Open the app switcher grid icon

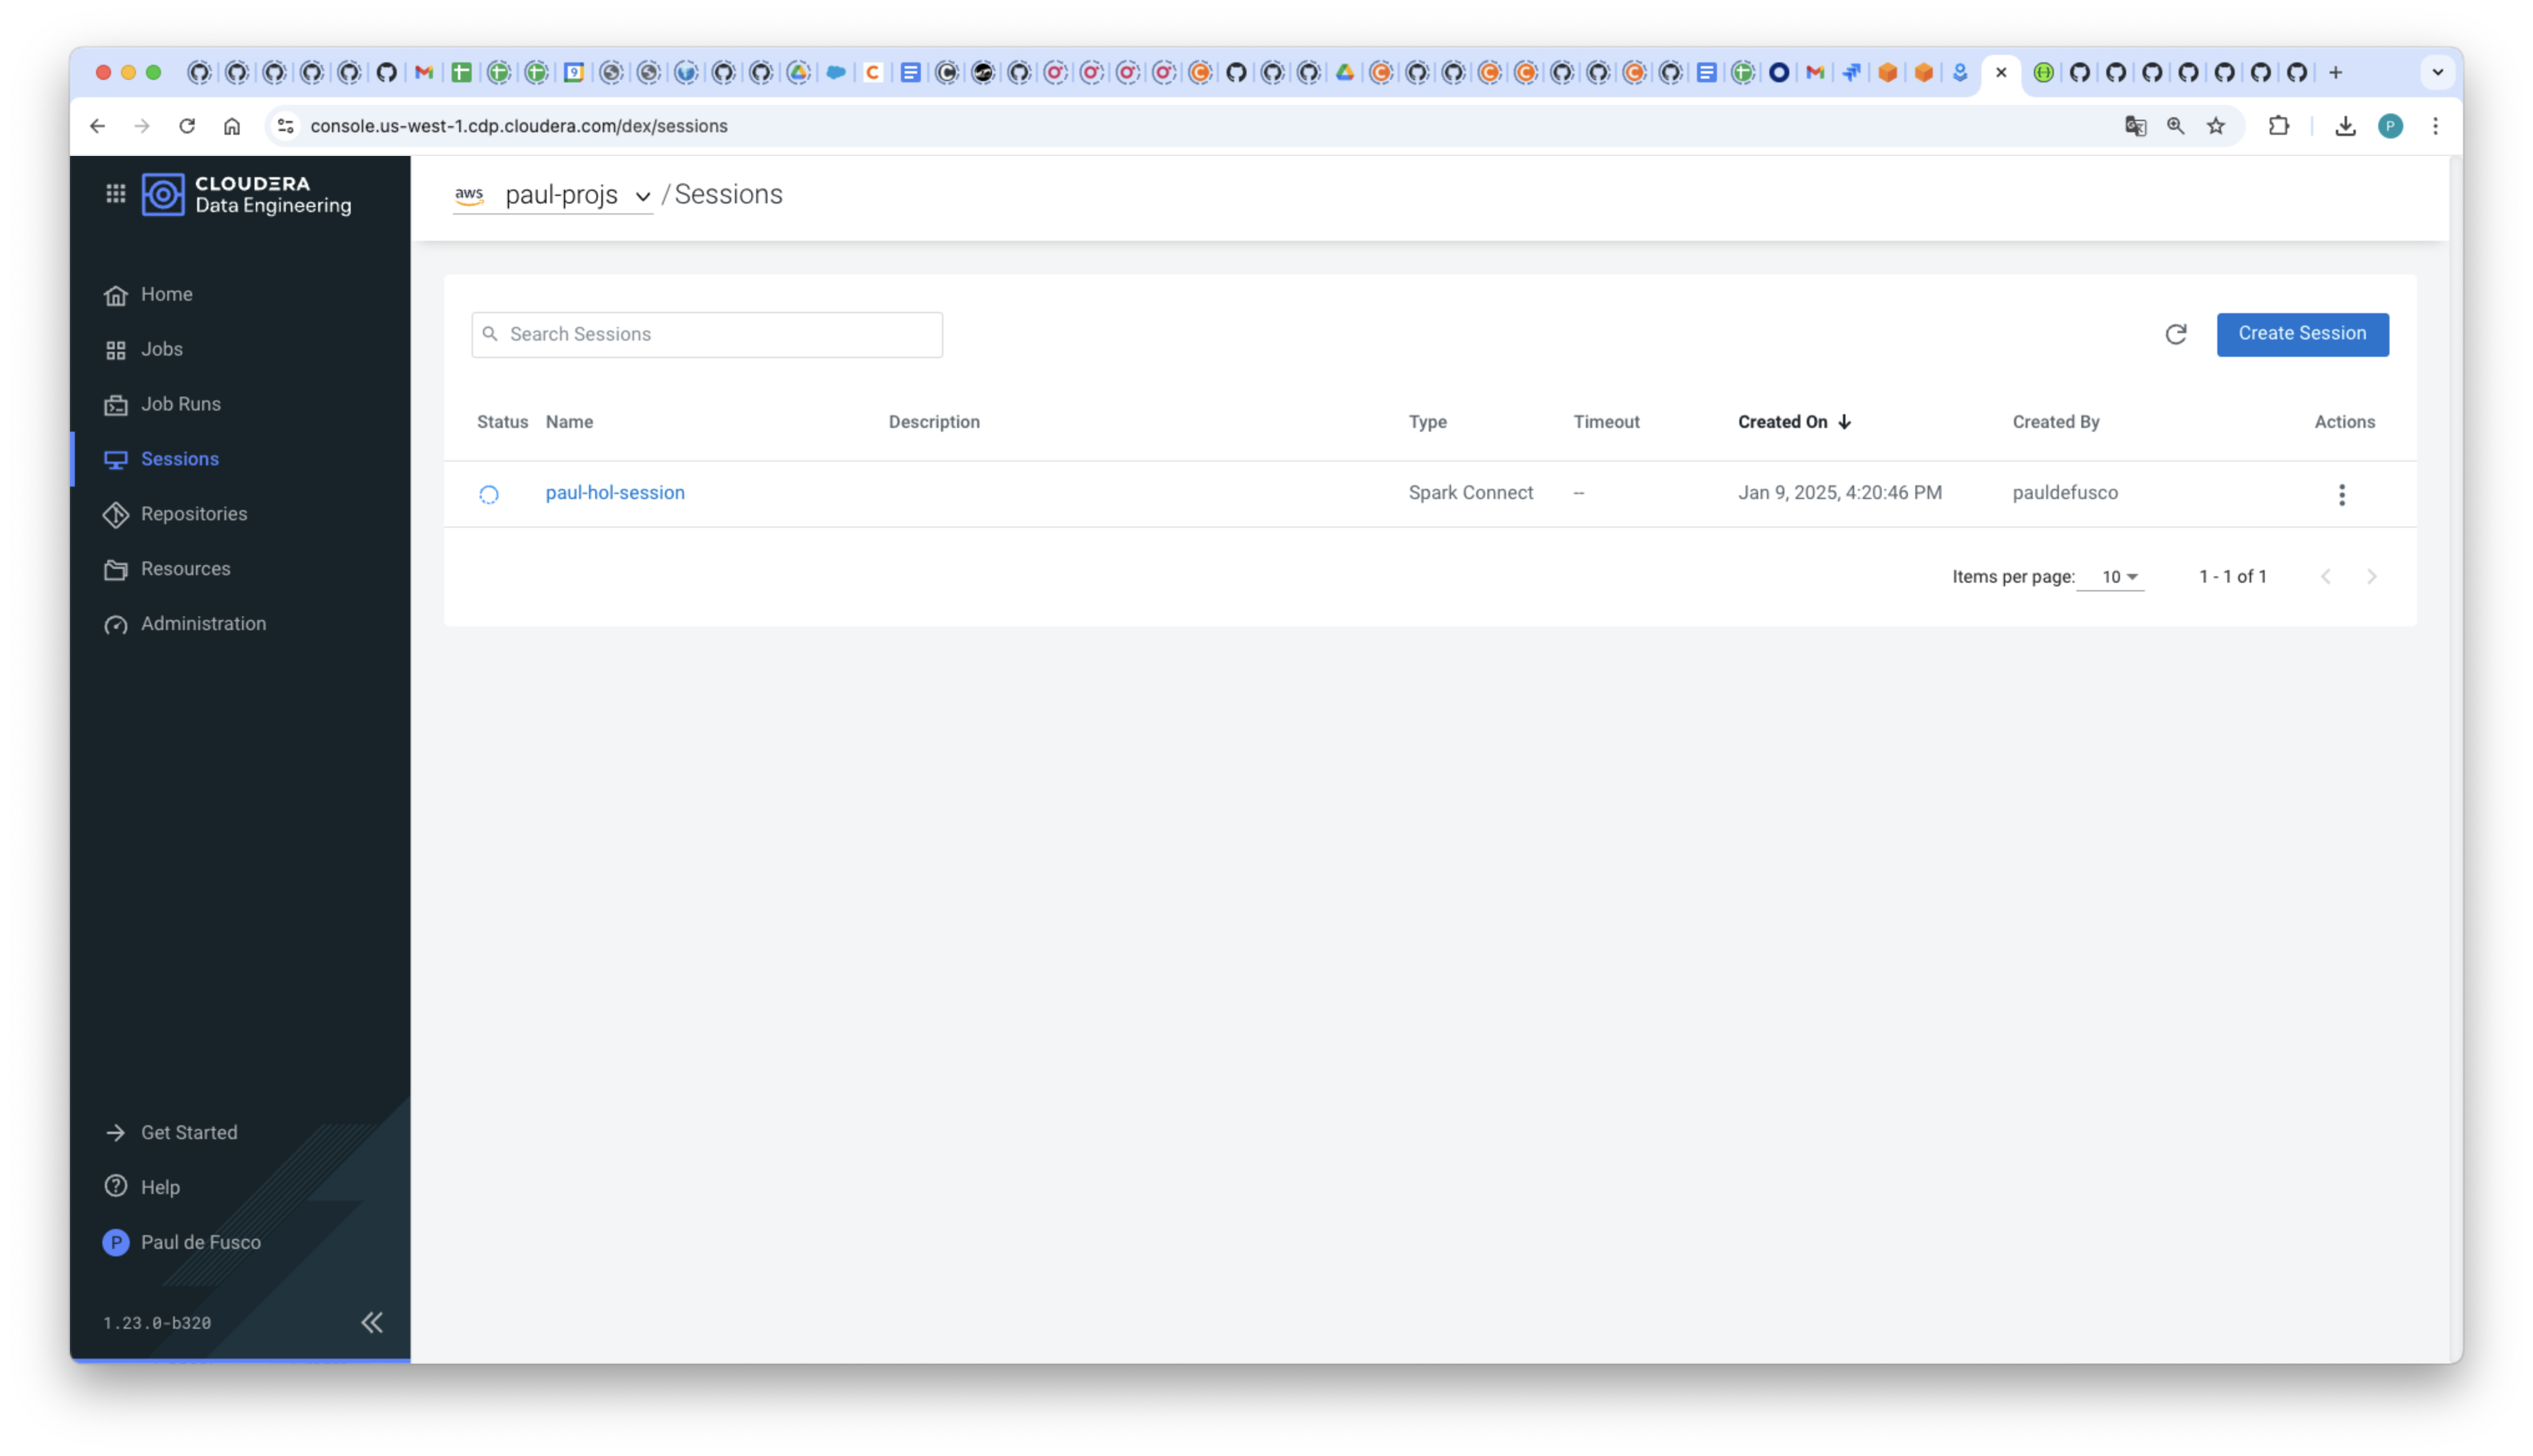point(115,192)
